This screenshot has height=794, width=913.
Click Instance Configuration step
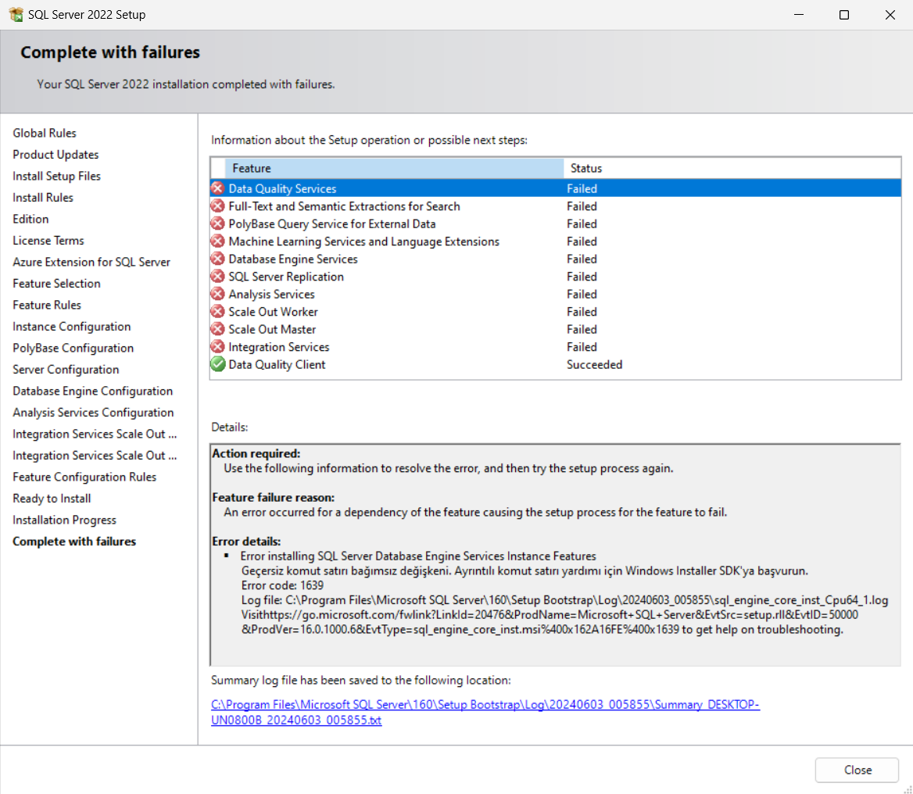point(72,327)
